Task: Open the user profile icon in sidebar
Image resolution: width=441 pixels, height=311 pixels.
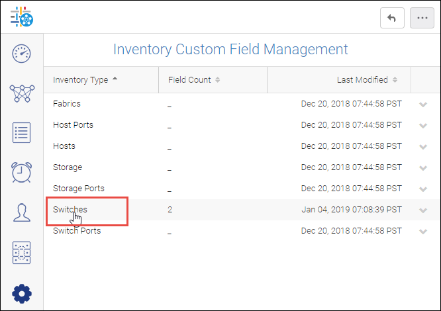Action: point(22,212)
